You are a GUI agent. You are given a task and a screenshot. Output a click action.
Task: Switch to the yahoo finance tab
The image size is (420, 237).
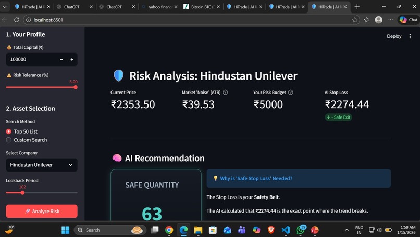point(160,7)
